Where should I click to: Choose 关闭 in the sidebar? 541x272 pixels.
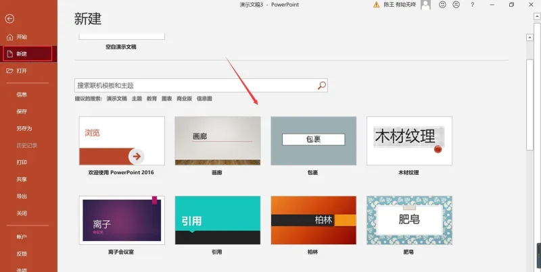(22, 213)
